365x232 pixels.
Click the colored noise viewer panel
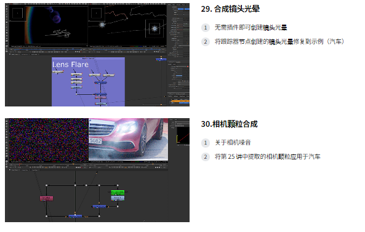click(49, 139)
